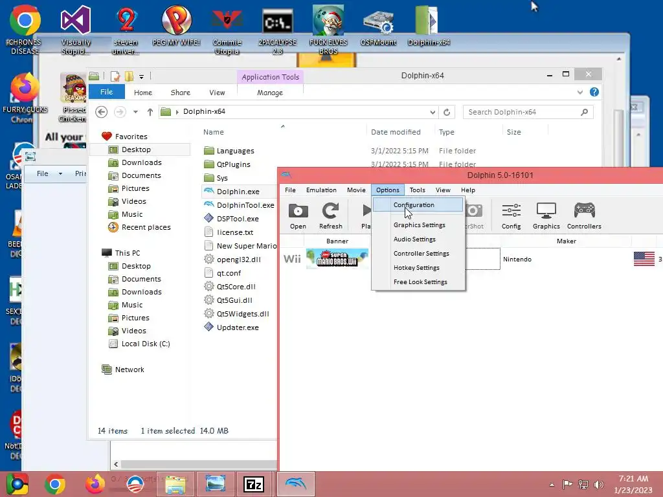Open a file with Dolphin's Open toolbar icon
This screenshot has width=663, height=497.
(x=298, y=216)
